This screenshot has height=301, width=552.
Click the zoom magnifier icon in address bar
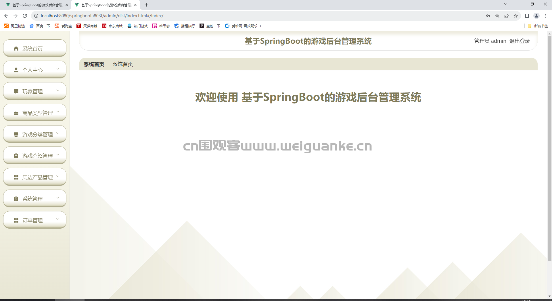coord(497,16)
